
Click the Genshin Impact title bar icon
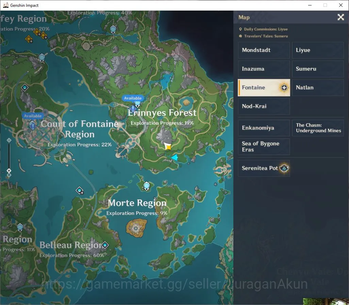tap(6, 5)
